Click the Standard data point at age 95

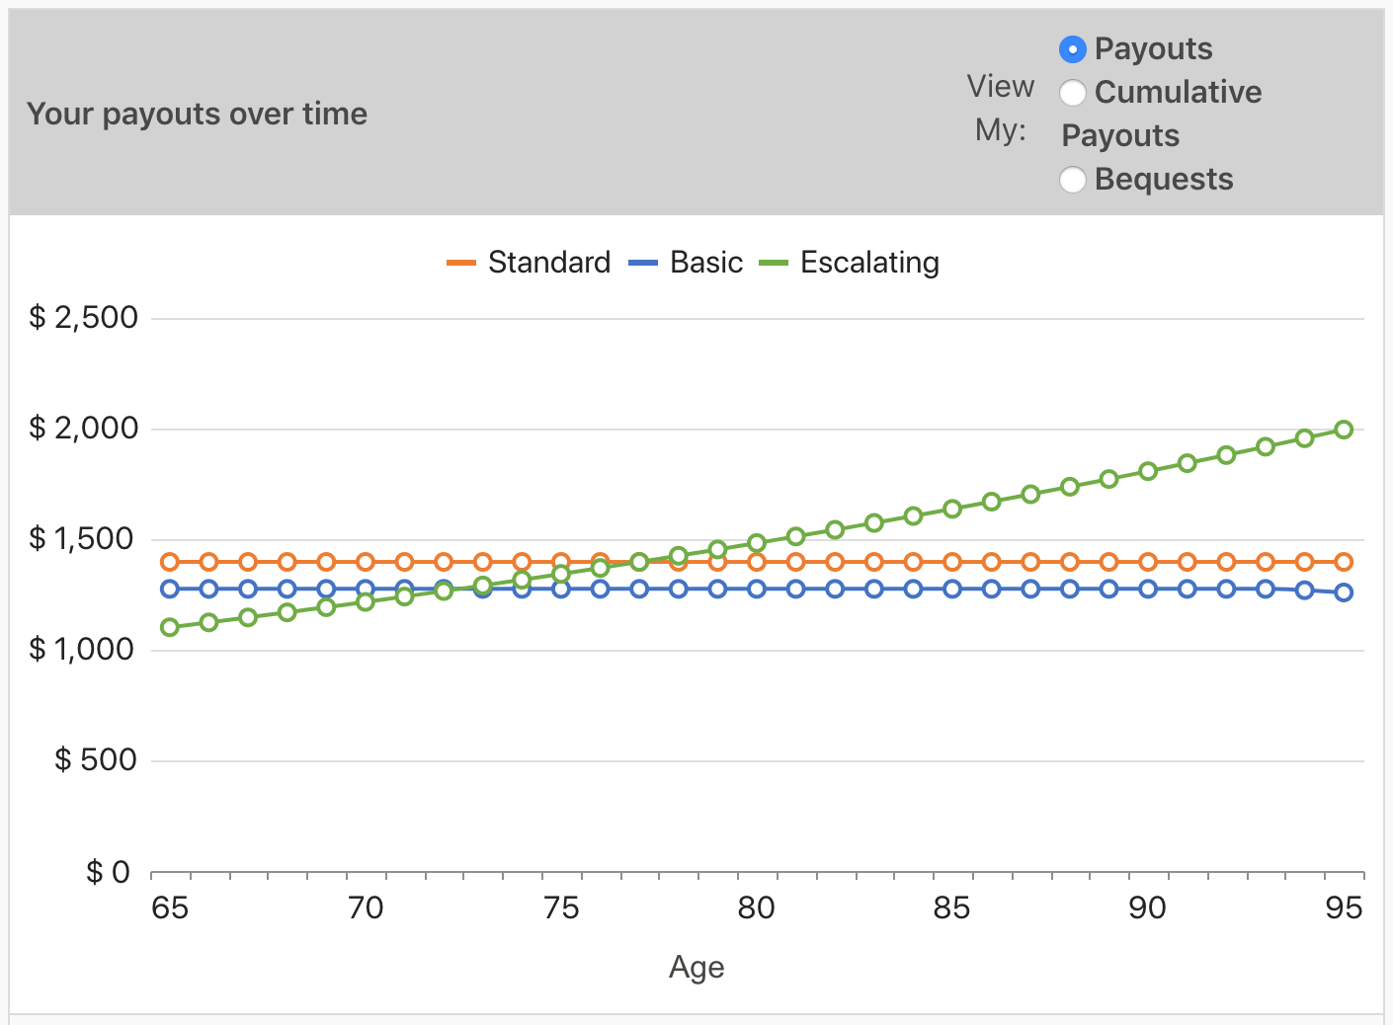[x=1344, y=562]
